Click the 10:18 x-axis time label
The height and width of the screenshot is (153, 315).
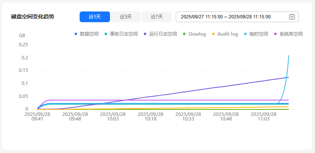pyautogui.click(x=150, y=116)
